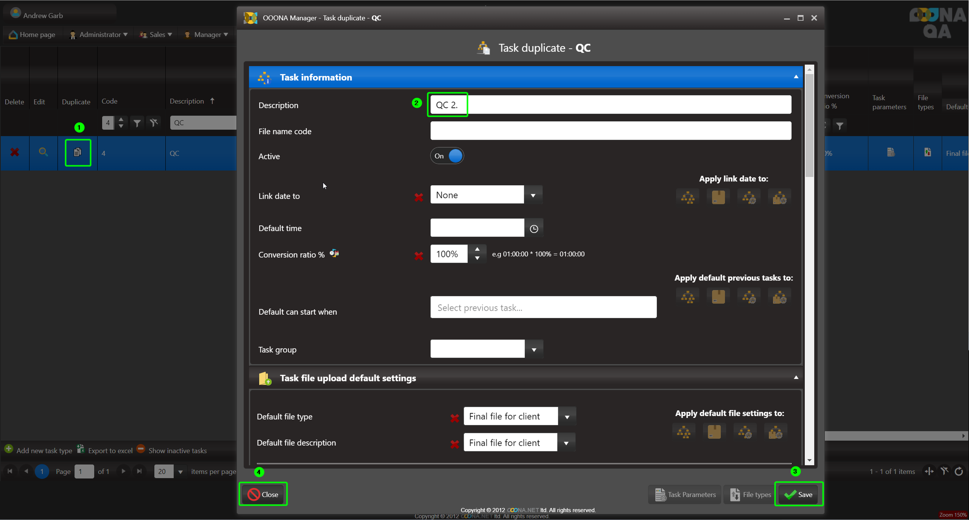
Task: Click the conversion ratio info icon
Action: coord(334,254)
